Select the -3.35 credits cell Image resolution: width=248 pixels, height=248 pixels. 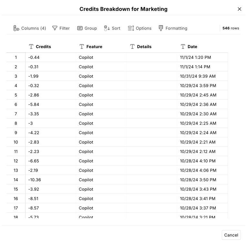51,114
